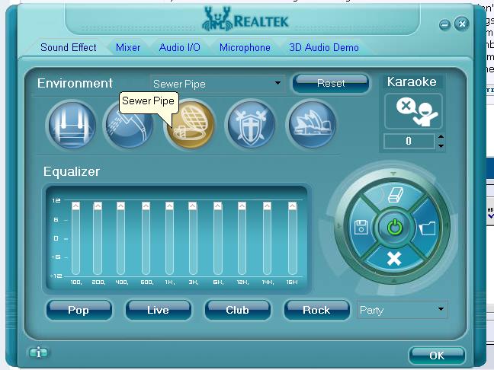Click the 1K equalizer slider handle
The height and width of the screenshot is (370, 494).
pos(169,206)
